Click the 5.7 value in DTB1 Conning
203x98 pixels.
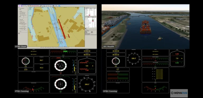pos(118,69)
